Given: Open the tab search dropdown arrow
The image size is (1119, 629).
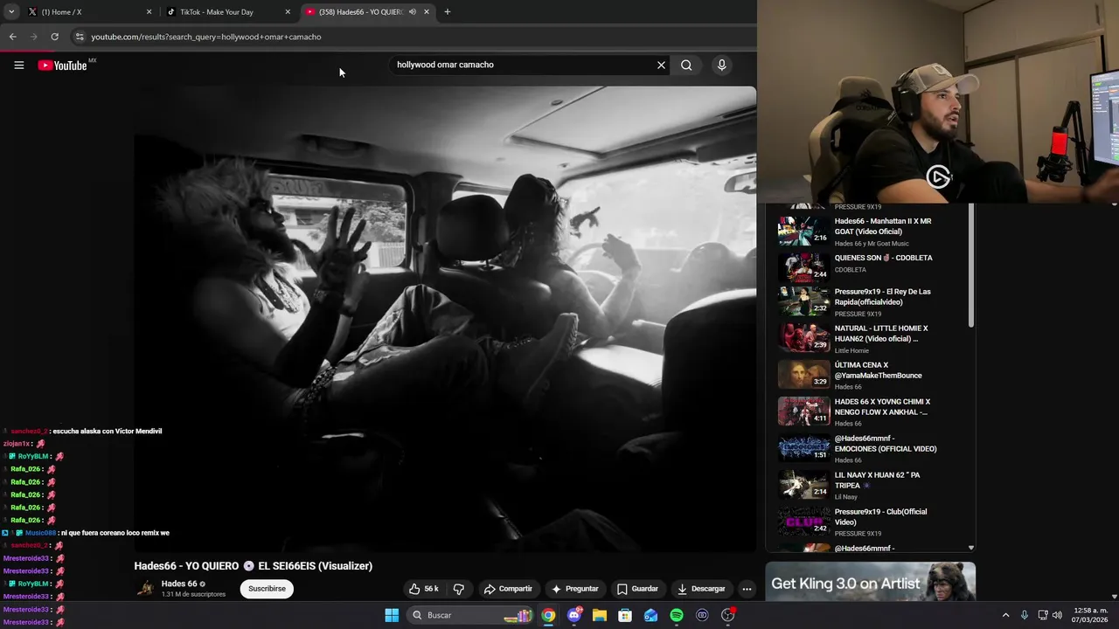Looking at the screenshot, I should (11, 11).
